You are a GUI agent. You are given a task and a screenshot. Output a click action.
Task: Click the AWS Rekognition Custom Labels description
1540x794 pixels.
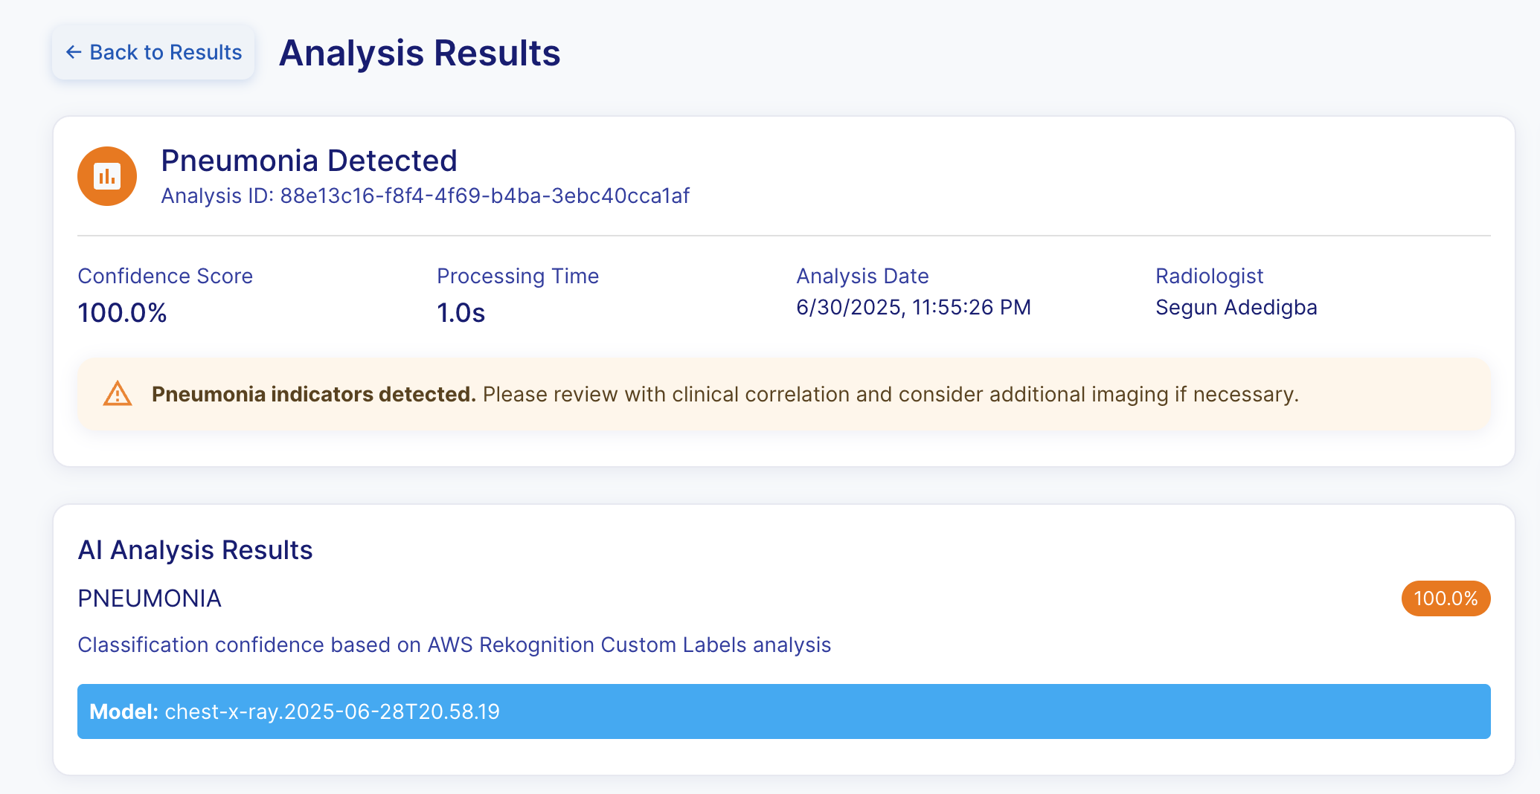point(454,645)
